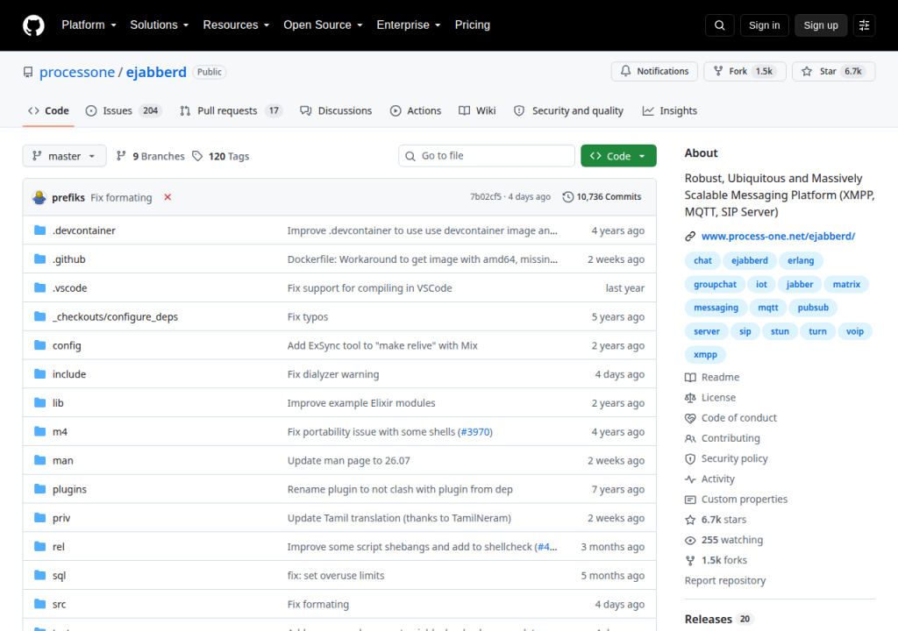Open the 'Update man page to 26.07' commit

click(x=349, y=460)
